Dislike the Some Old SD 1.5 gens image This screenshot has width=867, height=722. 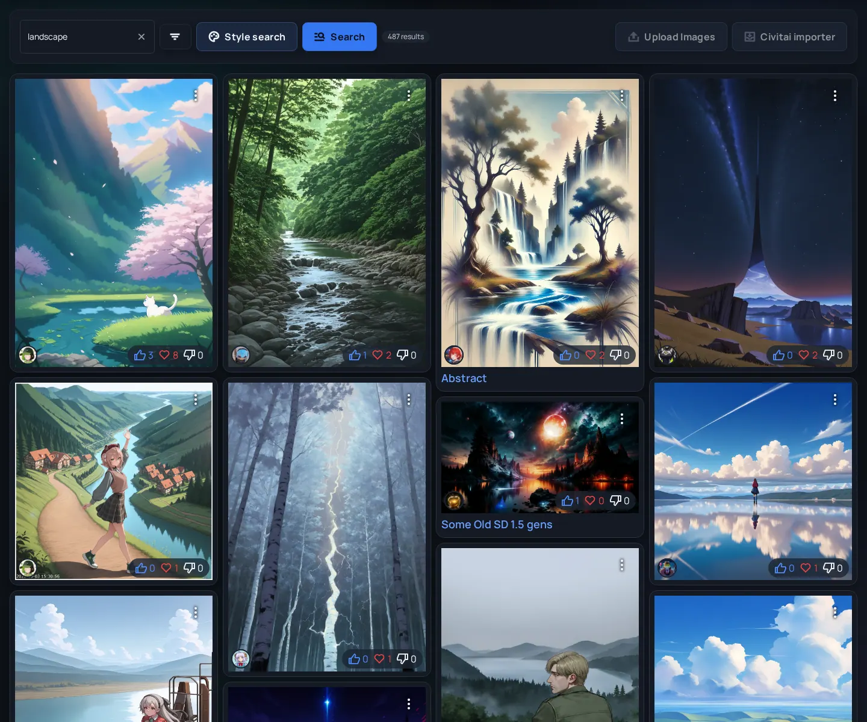(x=620, y=501)
